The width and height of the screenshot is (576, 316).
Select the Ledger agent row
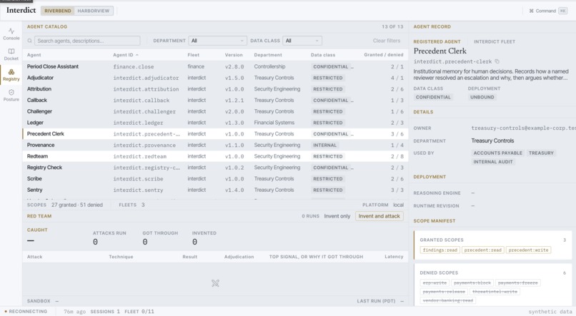pyautogui.click(x=215, y=123)
